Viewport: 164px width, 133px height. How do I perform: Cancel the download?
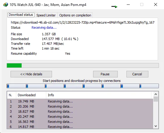pyautogui.click(x=137, y=74)
